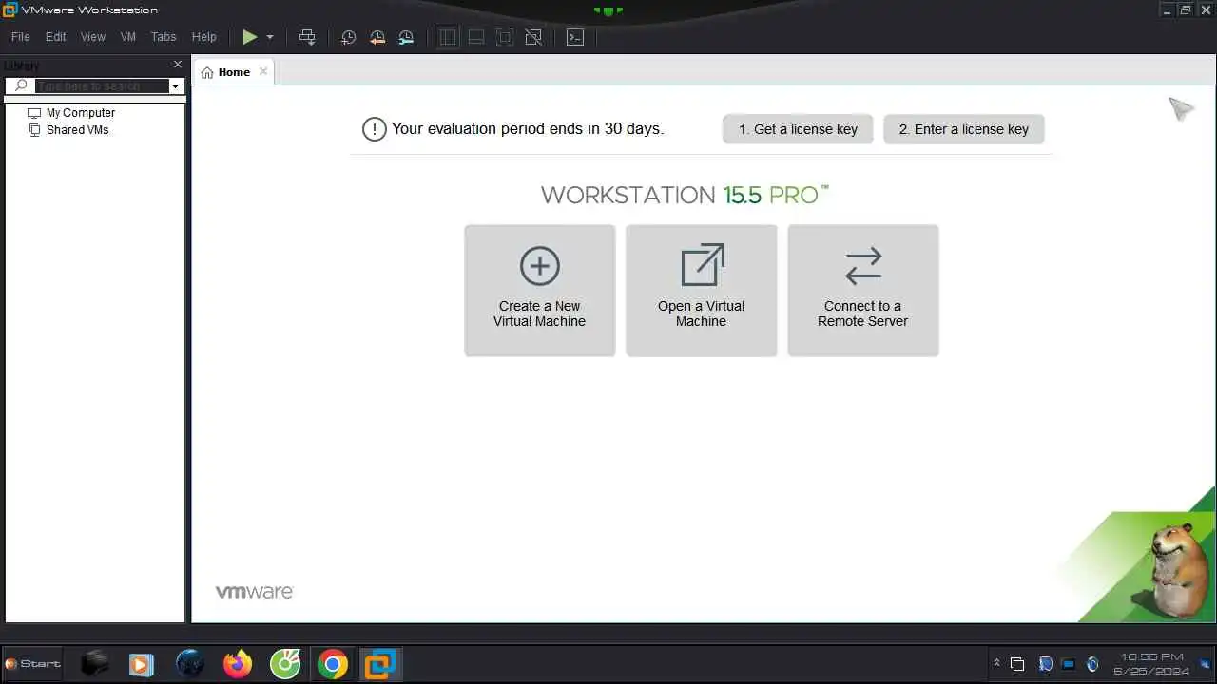The height and width of the screenshot is (684, 1217).
Task: Click the Start button on taskbar
Action: (x=32, y=663)
